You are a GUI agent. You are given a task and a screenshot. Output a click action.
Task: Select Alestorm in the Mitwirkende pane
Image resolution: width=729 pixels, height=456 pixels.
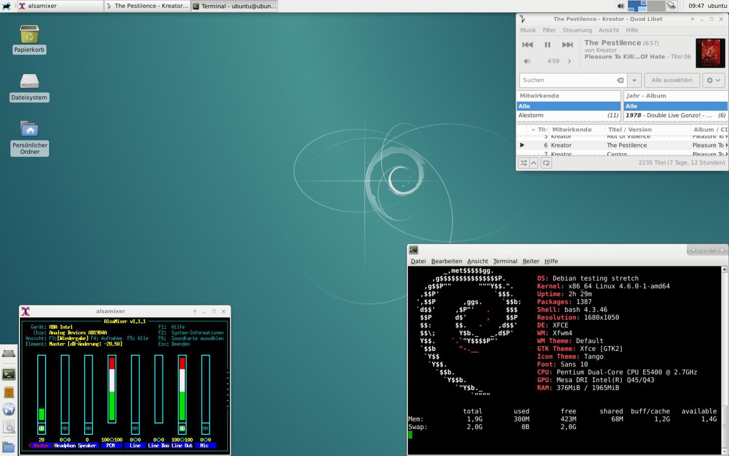(x=568, y=115)
